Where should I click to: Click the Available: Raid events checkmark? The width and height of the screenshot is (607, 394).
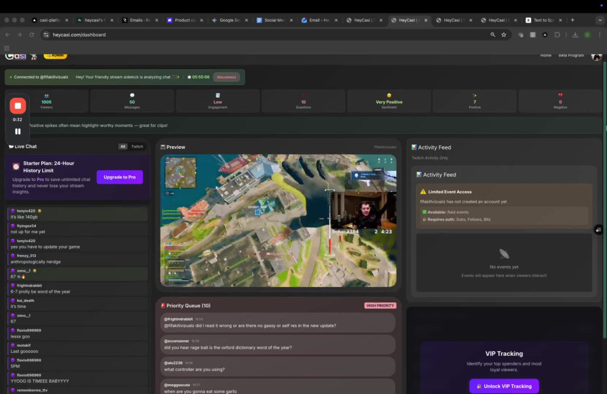pyautogui.click(x=424, y=212)
